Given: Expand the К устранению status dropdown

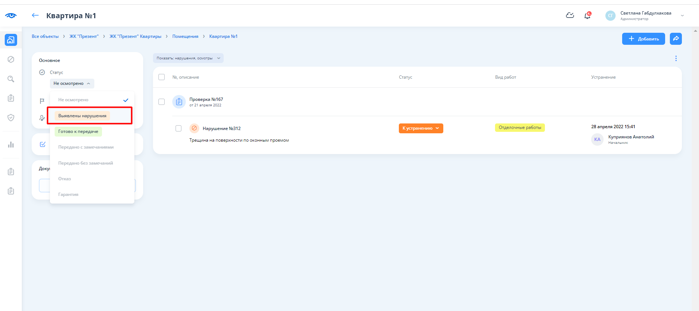Looking at the screenshot, I should [421, 128].
